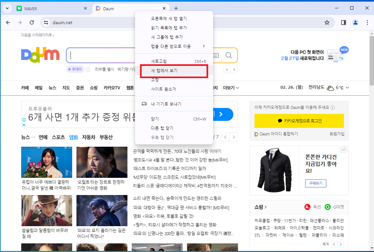Open 지도 in Daum navigation
Viewport: 374px width, 252px height.
tap(66, 87)
